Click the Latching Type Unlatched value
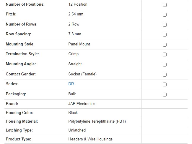This screenshot has width=192, height=144. click(x=77, y=130)
